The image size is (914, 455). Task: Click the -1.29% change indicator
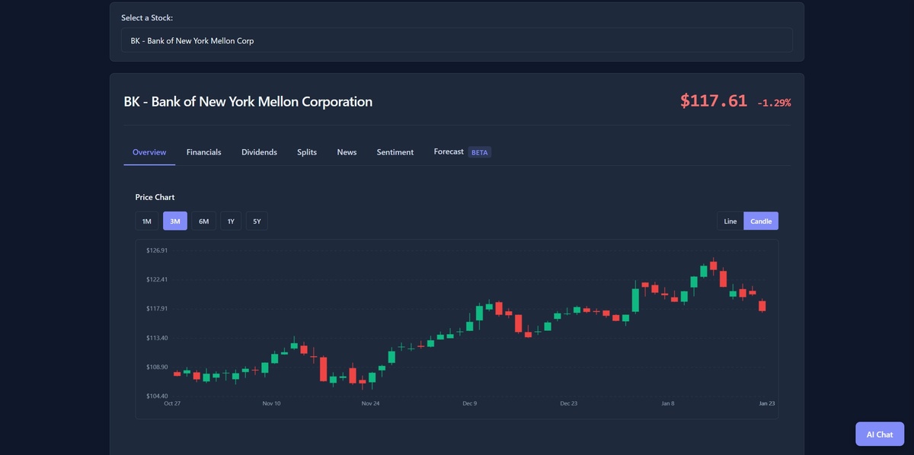(x=774, y=103)
